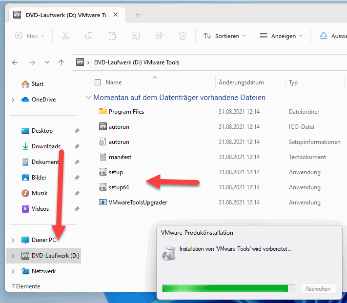Expand the DVD-Laufwerk (D:) tree node
This screenshot has width=347, height=303.
coord(13,256)
